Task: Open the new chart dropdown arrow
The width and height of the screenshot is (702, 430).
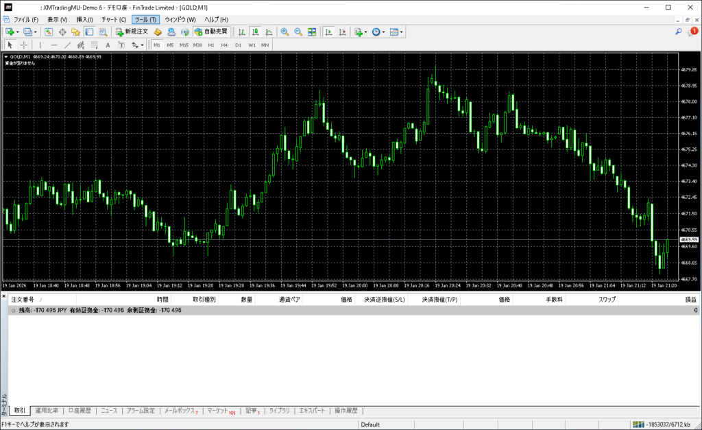Action: (17, 32)
